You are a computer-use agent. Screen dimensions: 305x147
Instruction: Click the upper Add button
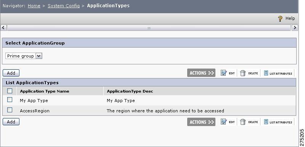click(11, 73)
